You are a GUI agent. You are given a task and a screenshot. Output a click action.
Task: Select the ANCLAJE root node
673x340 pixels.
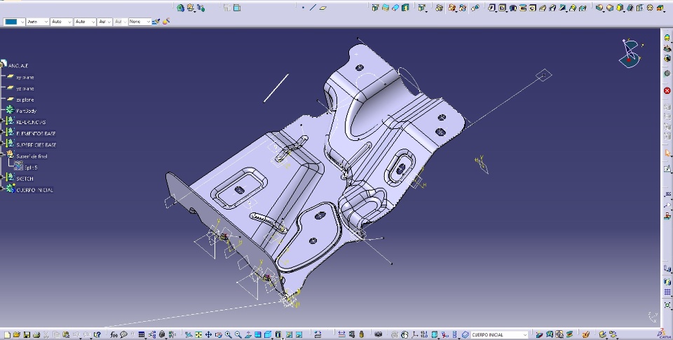pos(18,66)
